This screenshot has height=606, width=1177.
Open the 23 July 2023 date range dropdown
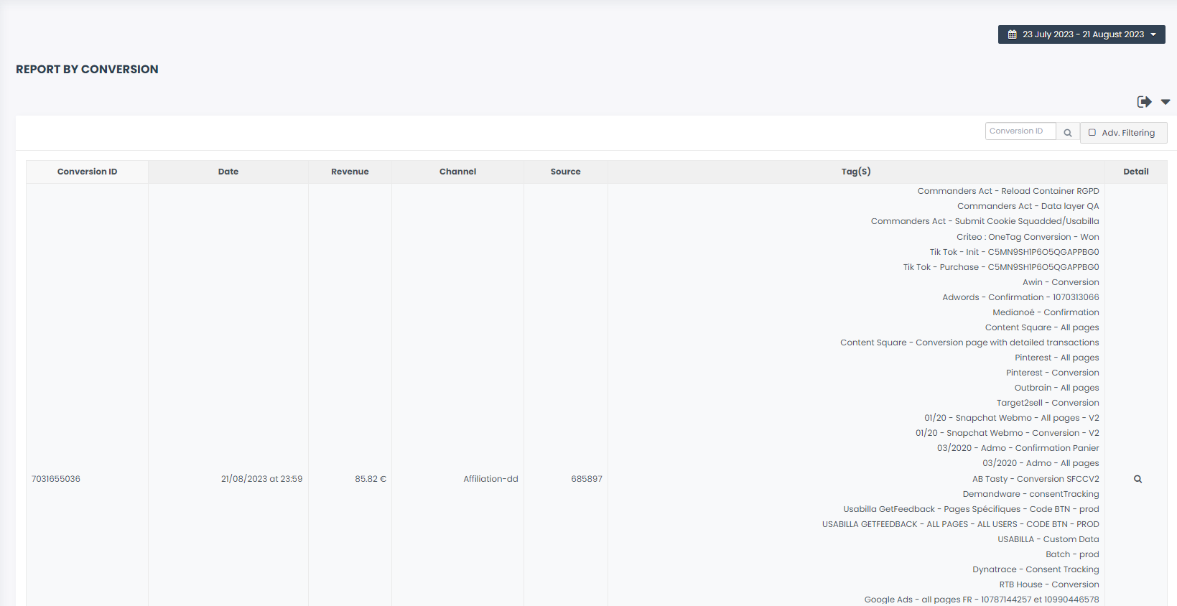tap(1081, 34)
